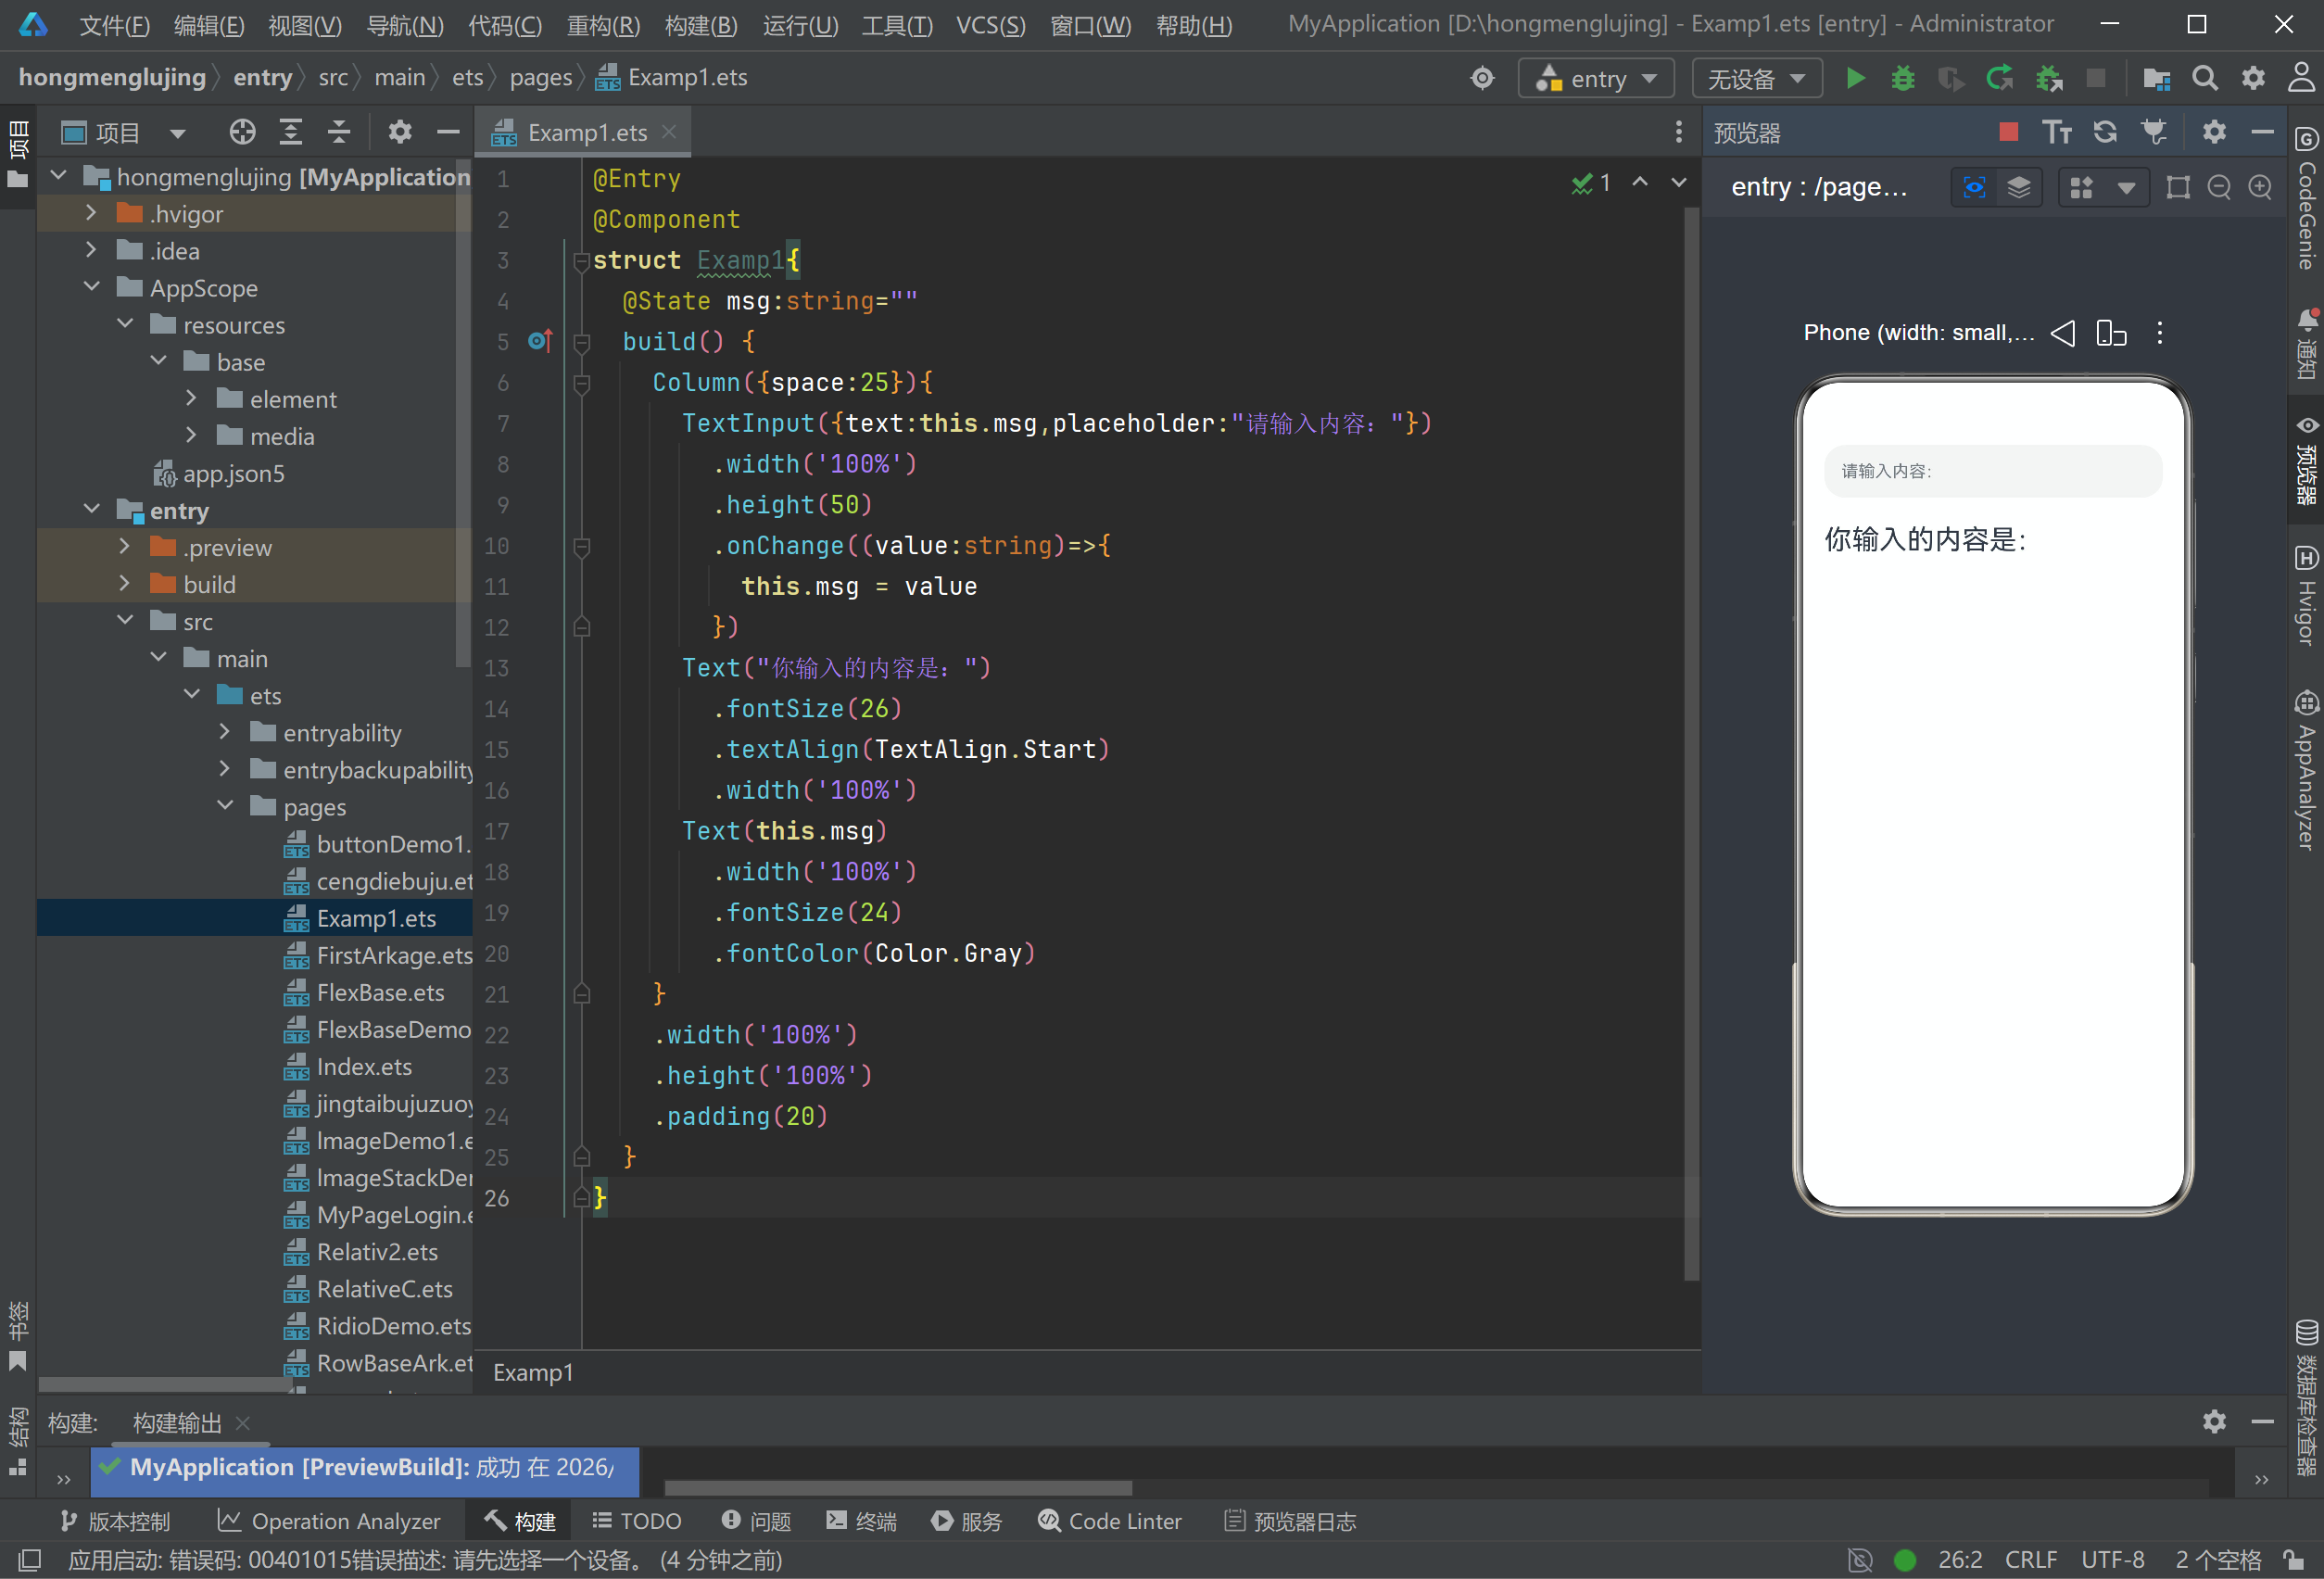
Task: Open Index.ets in project tree
Action: (363, 1066)
